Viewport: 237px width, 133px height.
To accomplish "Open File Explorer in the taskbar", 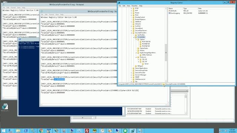I will coord(18,131).
